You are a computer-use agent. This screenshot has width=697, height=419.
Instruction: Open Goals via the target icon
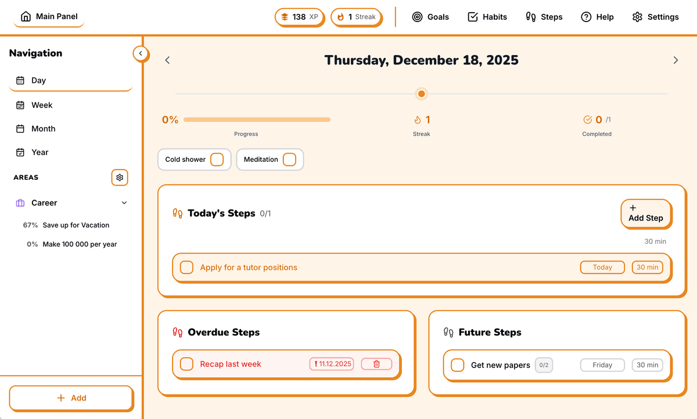417,17
